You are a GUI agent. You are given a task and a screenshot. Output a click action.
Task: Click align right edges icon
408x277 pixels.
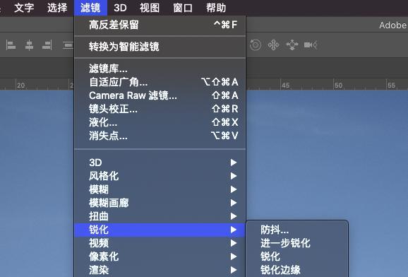click(47, 45)
